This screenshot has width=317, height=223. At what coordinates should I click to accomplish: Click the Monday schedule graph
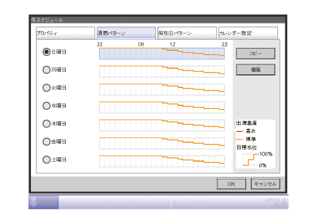click(x=162, y=71)
